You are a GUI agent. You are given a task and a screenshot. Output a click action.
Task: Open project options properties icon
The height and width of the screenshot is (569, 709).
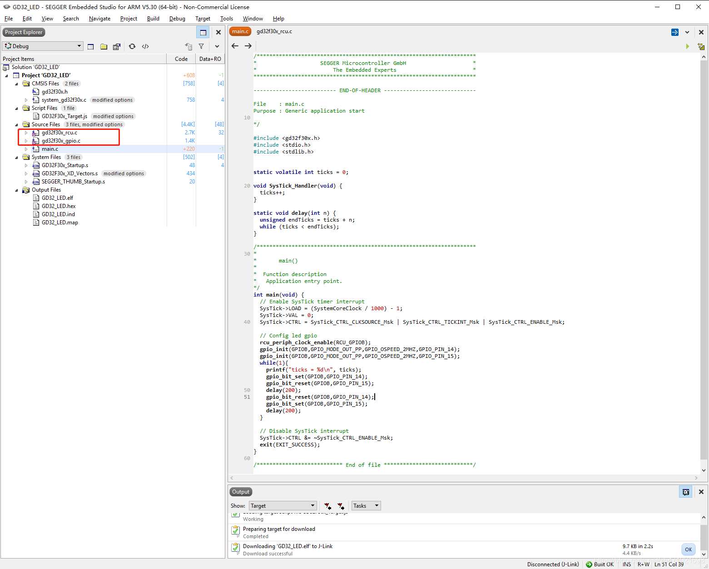(117, 46)
